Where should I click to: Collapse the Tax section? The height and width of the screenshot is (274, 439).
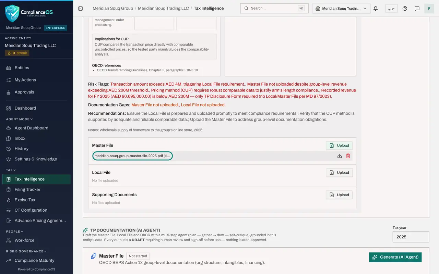11,170
